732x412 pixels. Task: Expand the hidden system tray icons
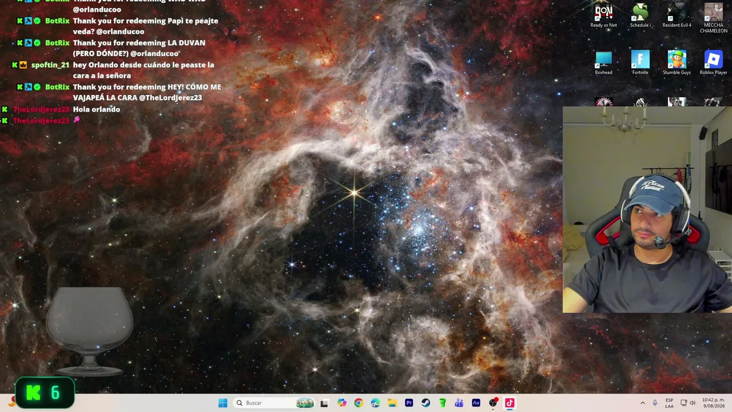pos(642,403)
